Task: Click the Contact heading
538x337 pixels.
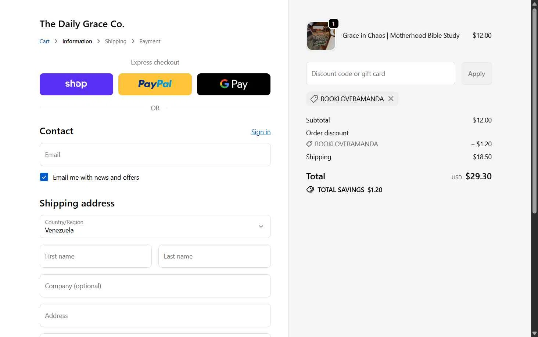Action: coord(57,131)
